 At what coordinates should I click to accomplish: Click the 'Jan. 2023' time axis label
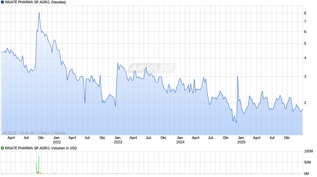[x=118, y=140]
